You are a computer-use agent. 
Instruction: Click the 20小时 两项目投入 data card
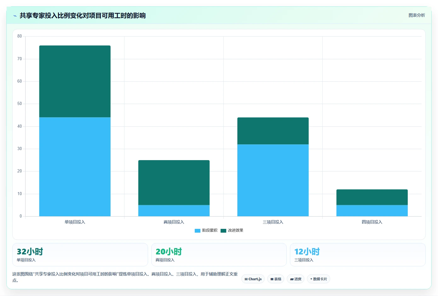[x=219, y=255]
